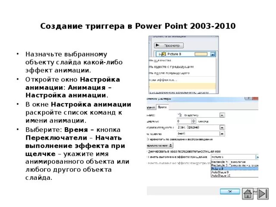Screen dimensions: 276x207
Task: Click the delay spinner arrows
Action: 194,121
